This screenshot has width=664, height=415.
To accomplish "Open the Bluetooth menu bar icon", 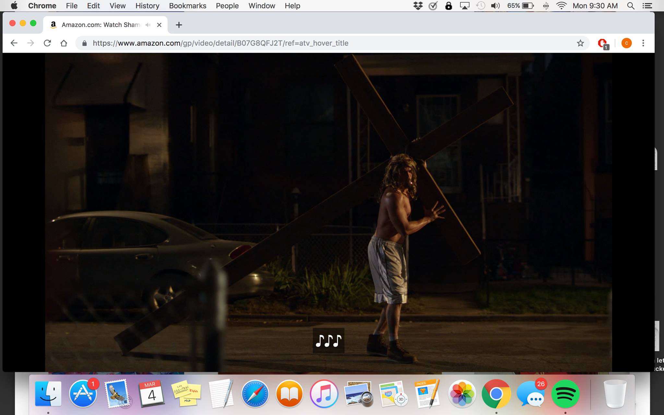I will [x=546, y=6].
